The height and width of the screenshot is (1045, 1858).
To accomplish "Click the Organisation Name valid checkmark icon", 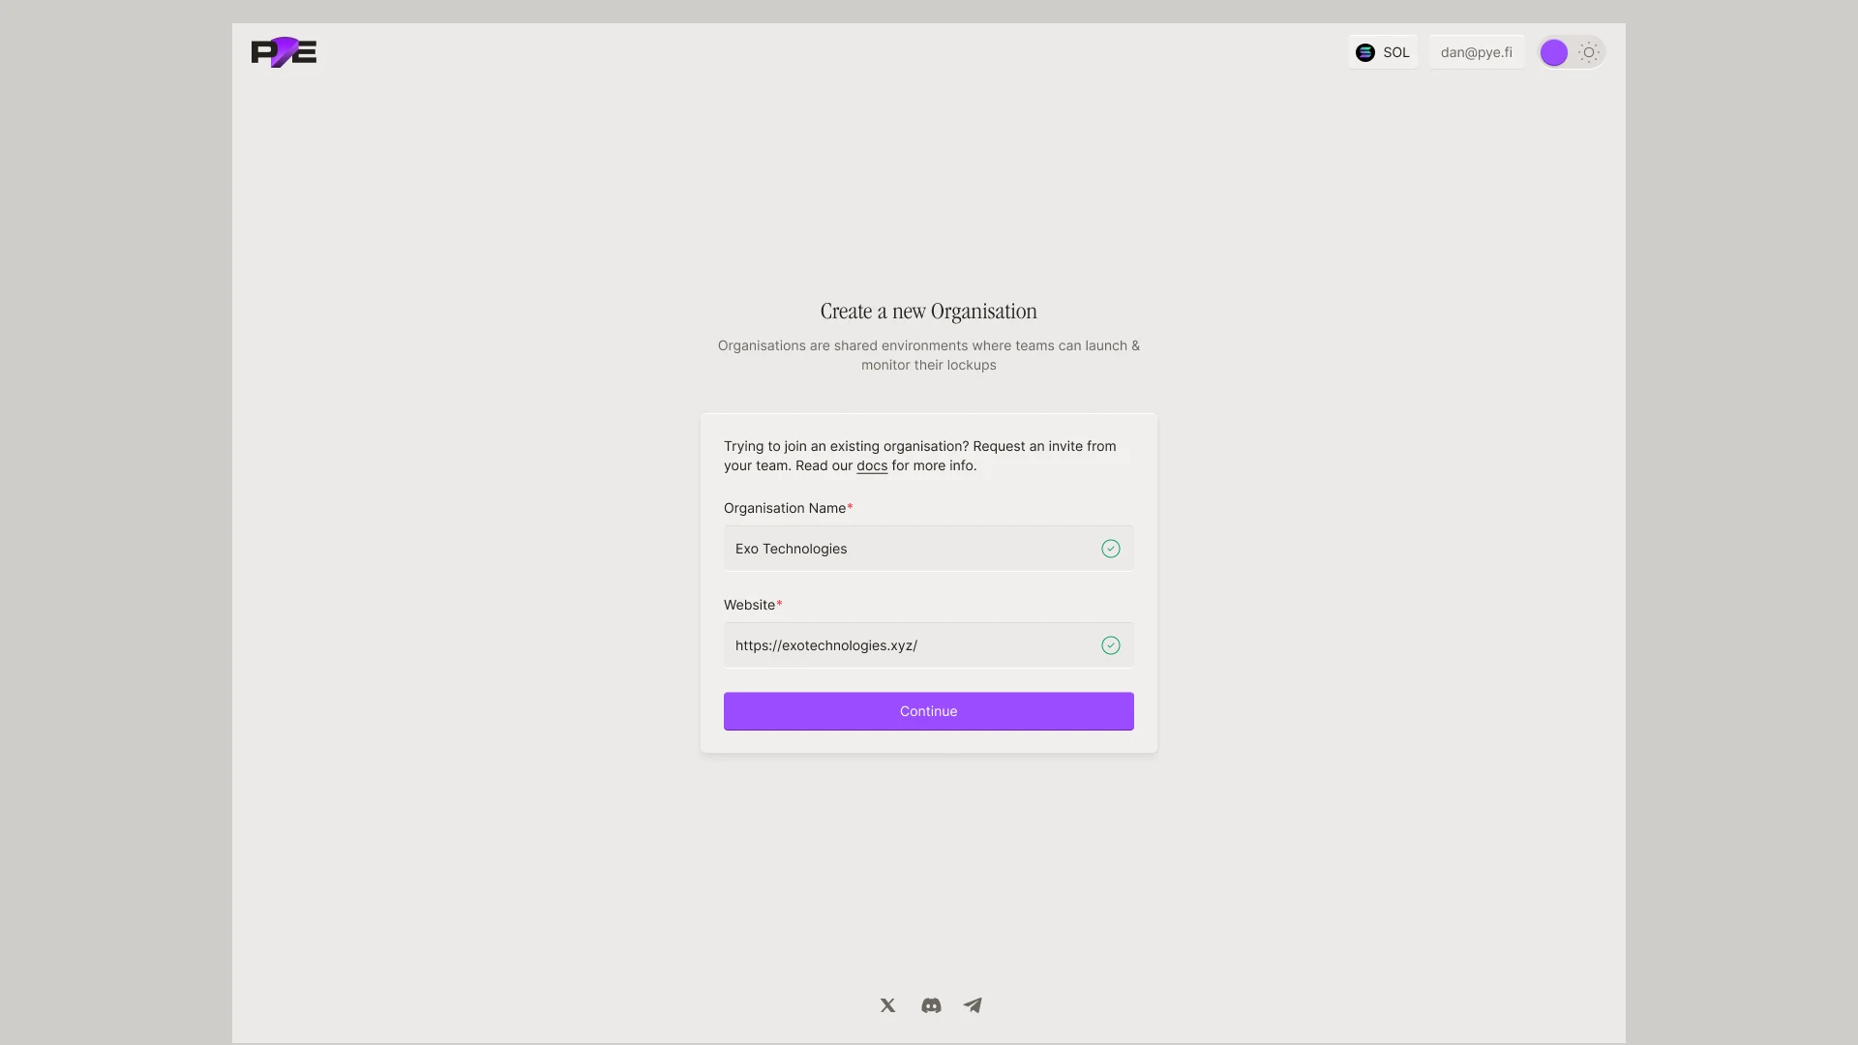I will 1111,549.
